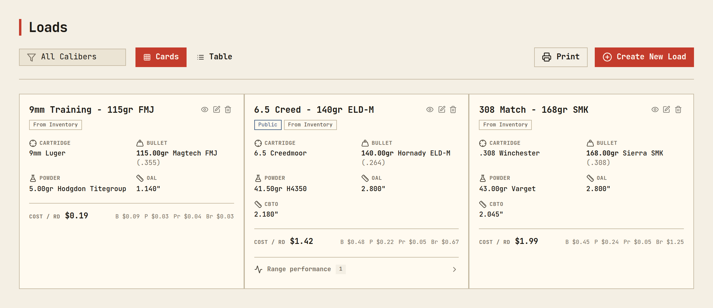Edit the 6.5 Creed load
Screen dimensions: 713x308
(x=442, y=109)
